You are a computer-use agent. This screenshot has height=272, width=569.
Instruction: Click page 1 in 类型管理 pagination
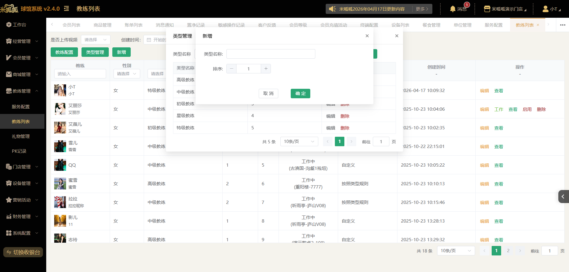(x=340, y=141)
